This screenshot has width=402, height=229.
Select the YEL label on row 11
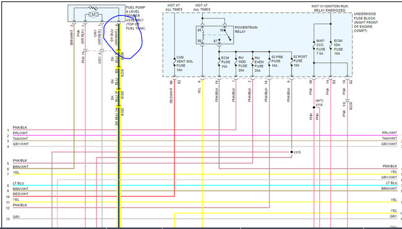coord(16,199)
